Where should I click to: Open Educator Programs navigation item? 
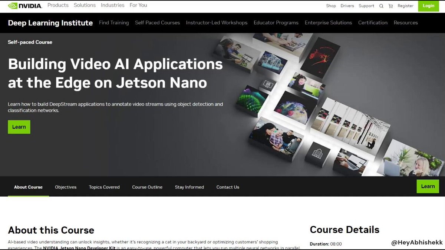pyautogui.click(x=276, y=23)
